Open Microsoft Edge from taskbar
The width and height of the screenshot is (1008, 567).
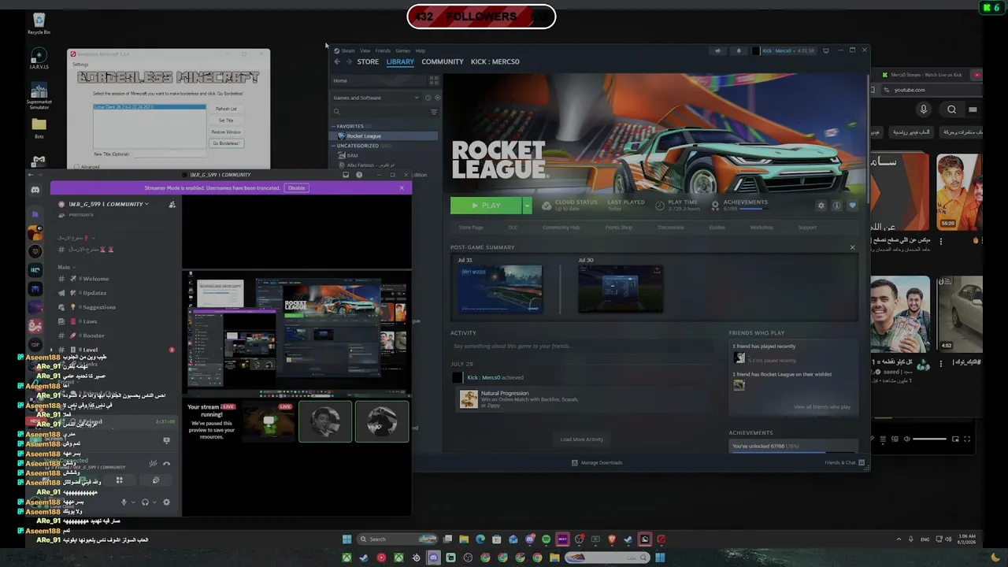tap(480, 539)
